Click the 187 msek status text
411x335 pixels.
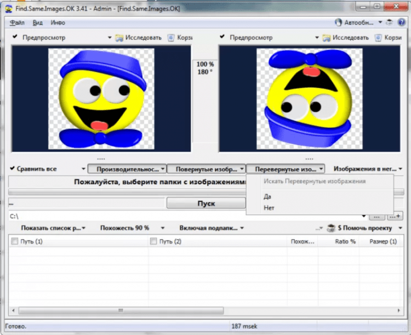click(x=244, y=326)
